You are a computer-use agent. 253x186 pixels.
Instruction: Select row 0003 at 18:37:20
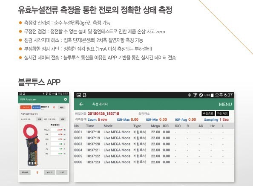(x=154, y=144)
